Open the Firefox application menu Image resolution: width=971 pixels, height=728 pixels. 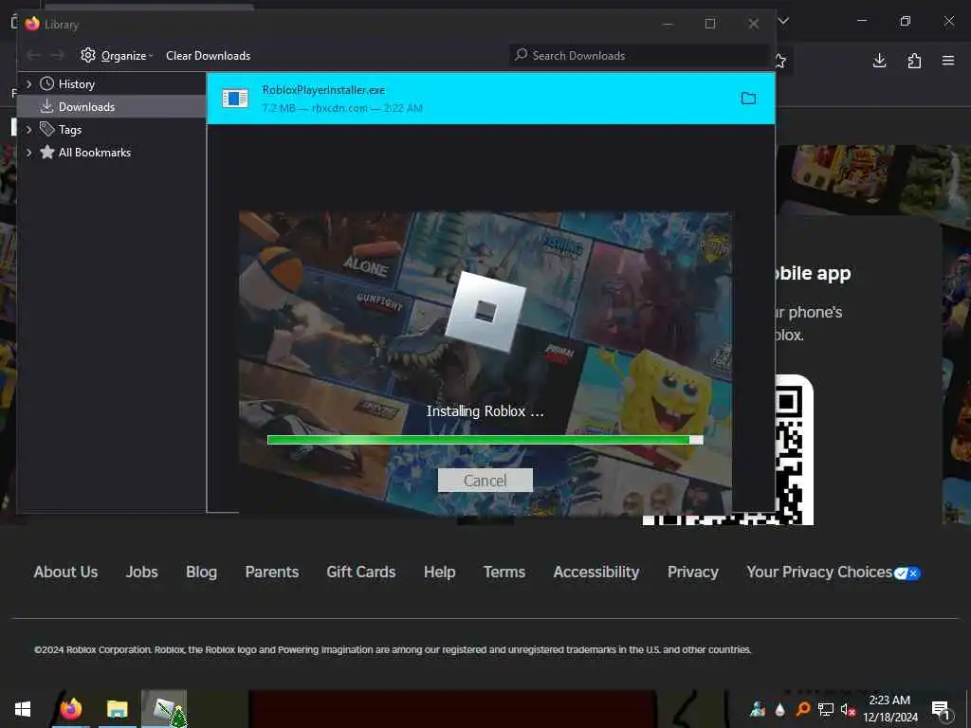tap(948, 61)
